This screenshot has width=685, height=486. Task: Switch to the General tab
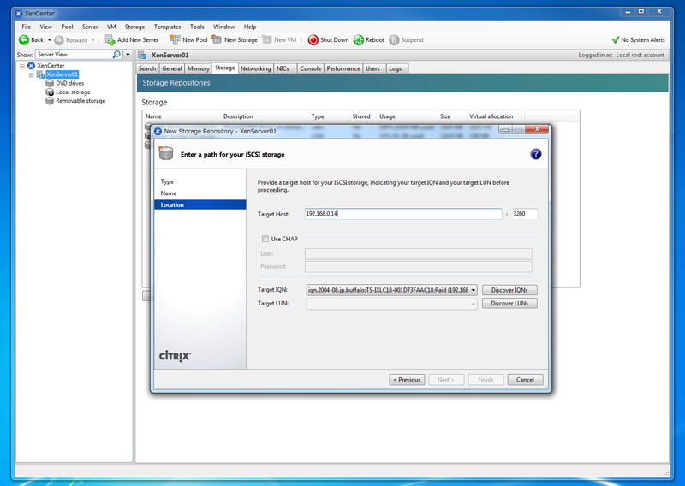[172, 68]
